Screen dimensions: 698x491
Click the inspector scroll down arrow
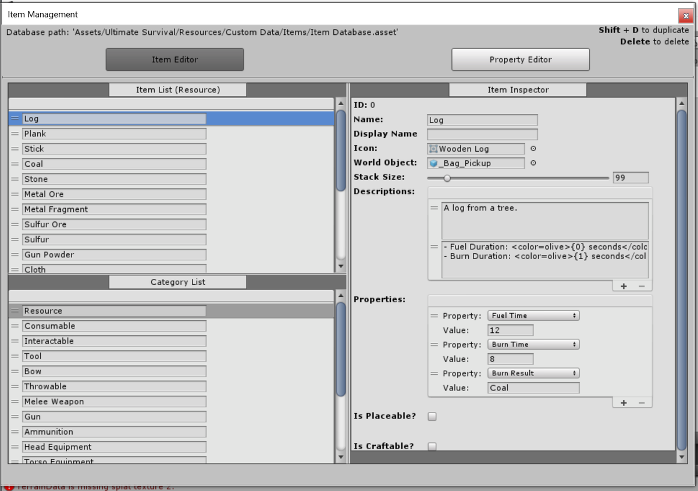coord(682,457)
